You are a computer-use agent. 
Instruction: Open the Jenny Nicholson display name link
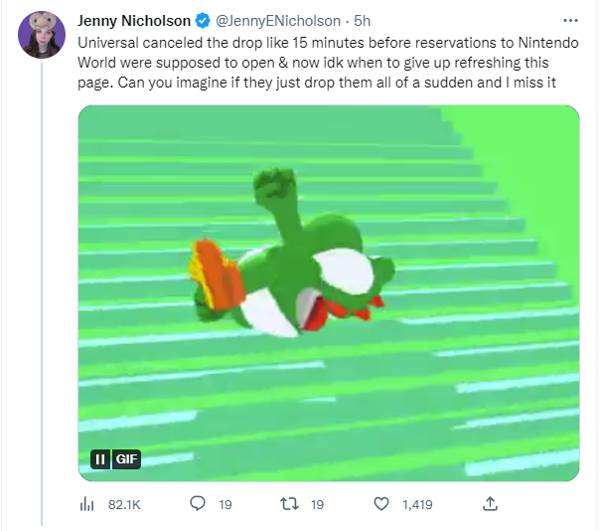(134, 21)
